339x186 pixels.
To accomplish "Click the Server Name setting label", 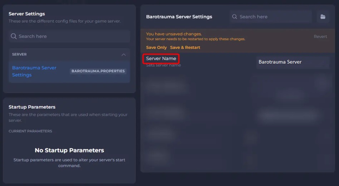I will pyautogui.click(x=161, y=59).
